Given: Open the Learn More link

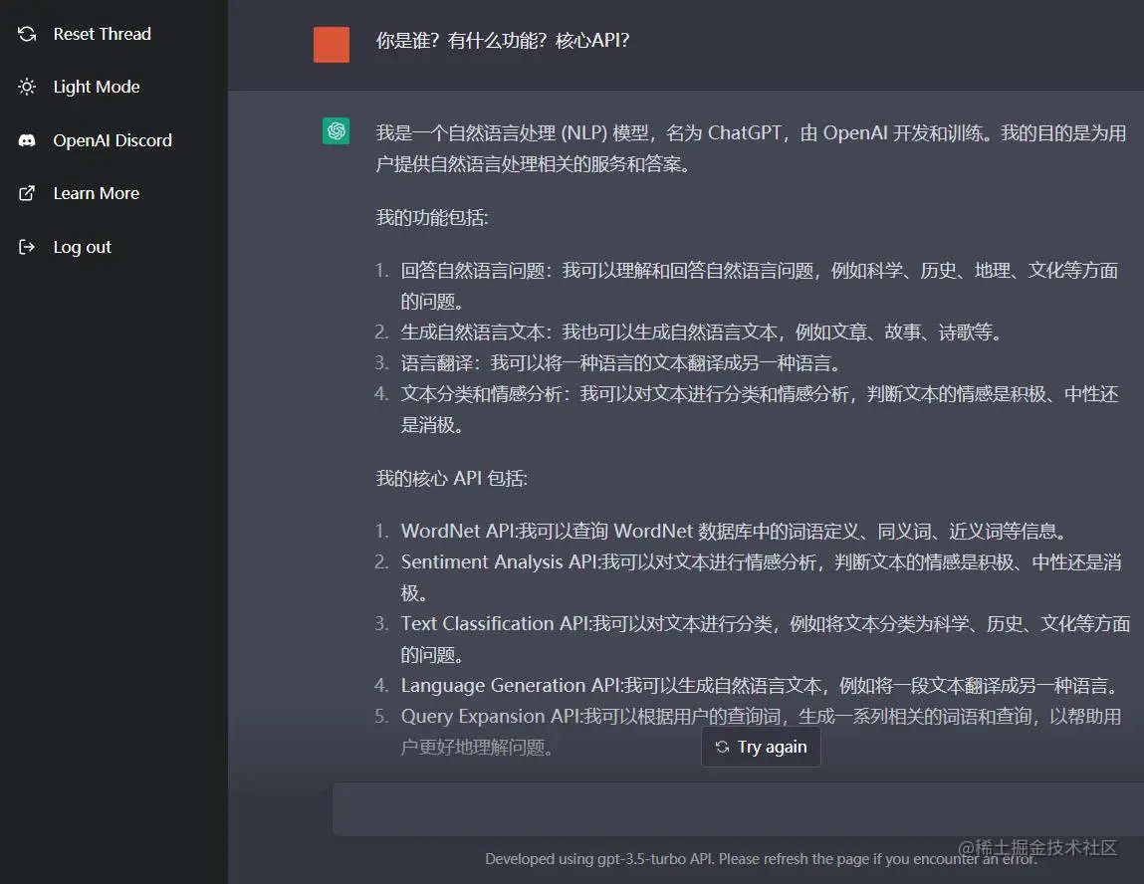Looking at the screenshot, I should [x=97, y=193].
